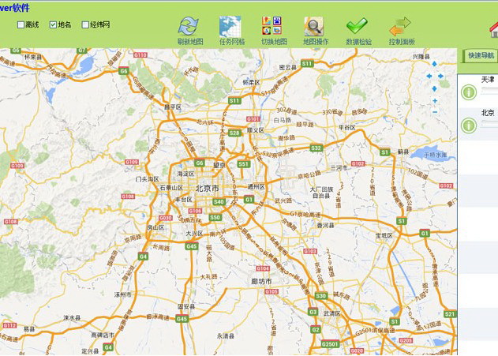498x356 pixels.
Task: Click the 石景山区 label on map
Action: [x=171, y=188]
